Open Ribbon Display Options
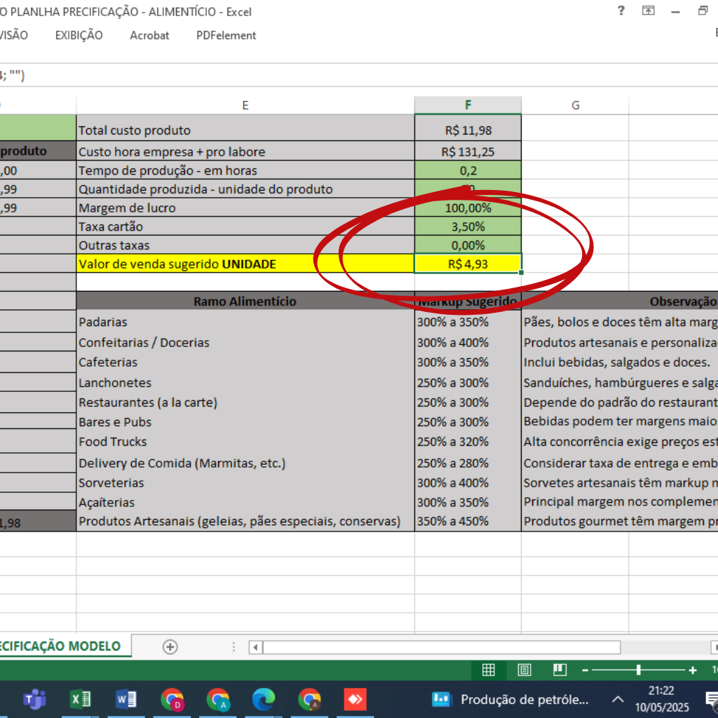718x718 pixels. 649,11
